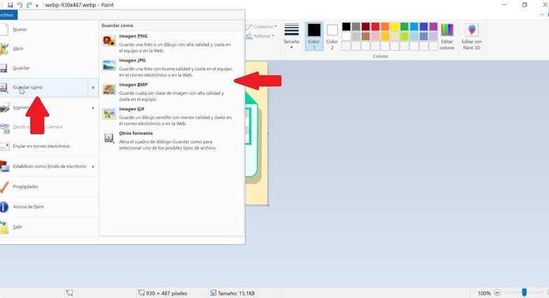
Task: Pick the pink color swatch
Action: pyautogui.click(x=375, y=36)
